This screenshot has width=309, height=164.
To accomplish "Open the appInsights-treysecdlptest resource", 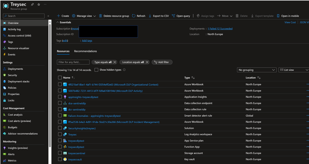I will coord(83,97).
